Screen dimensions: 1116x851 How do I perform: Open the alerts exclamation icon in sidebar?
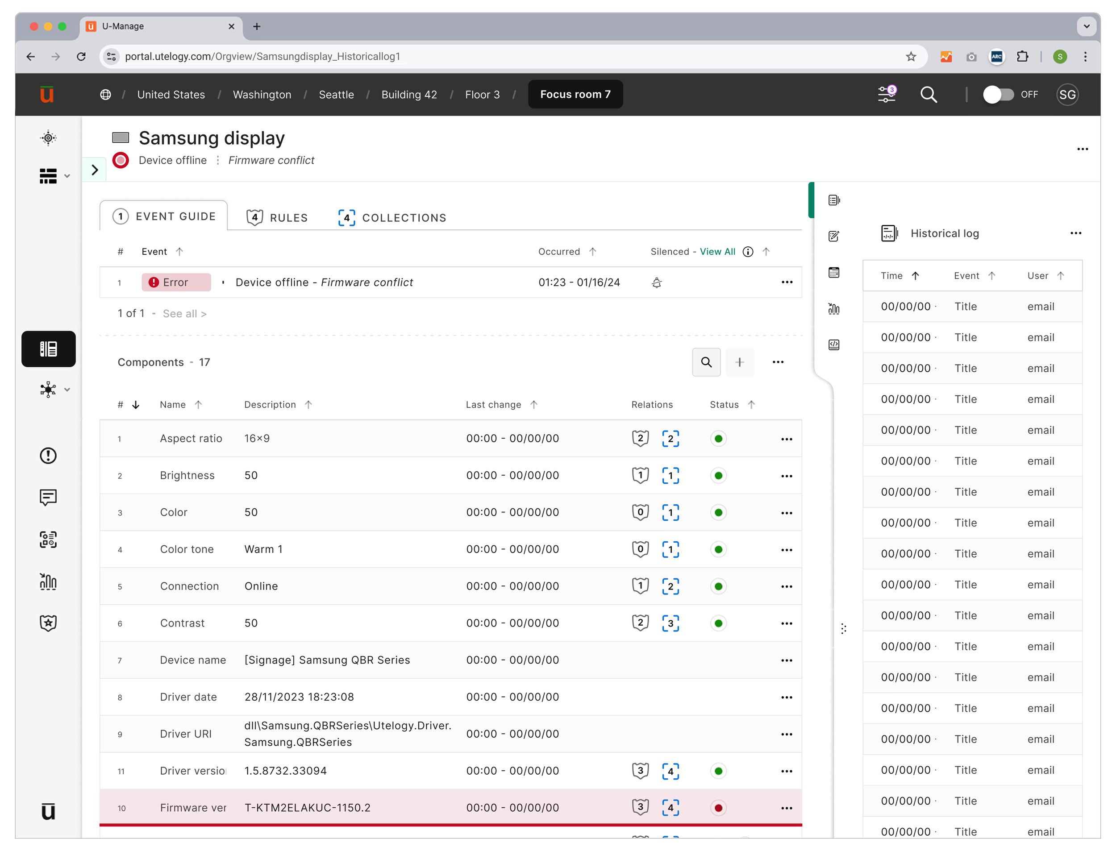[x=48, y=456]
